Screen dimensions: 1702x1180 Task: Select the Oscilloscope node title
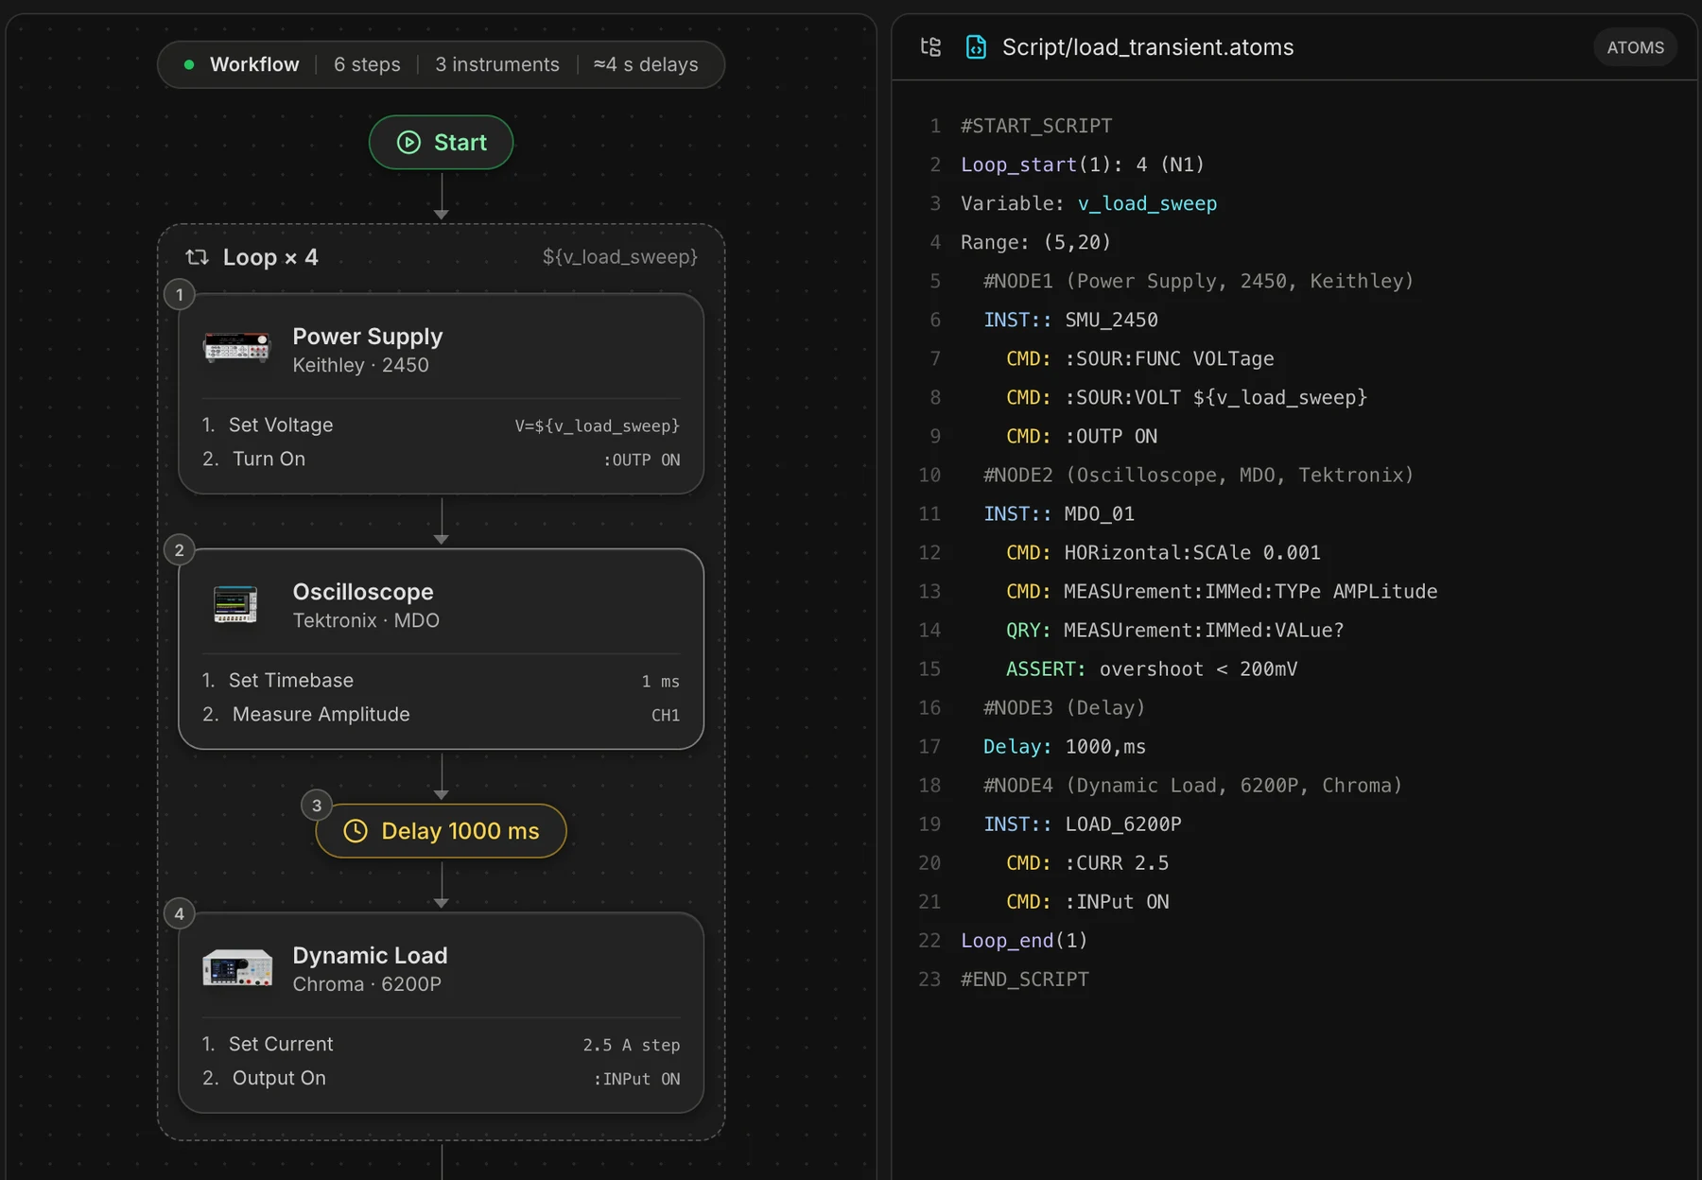363,592
